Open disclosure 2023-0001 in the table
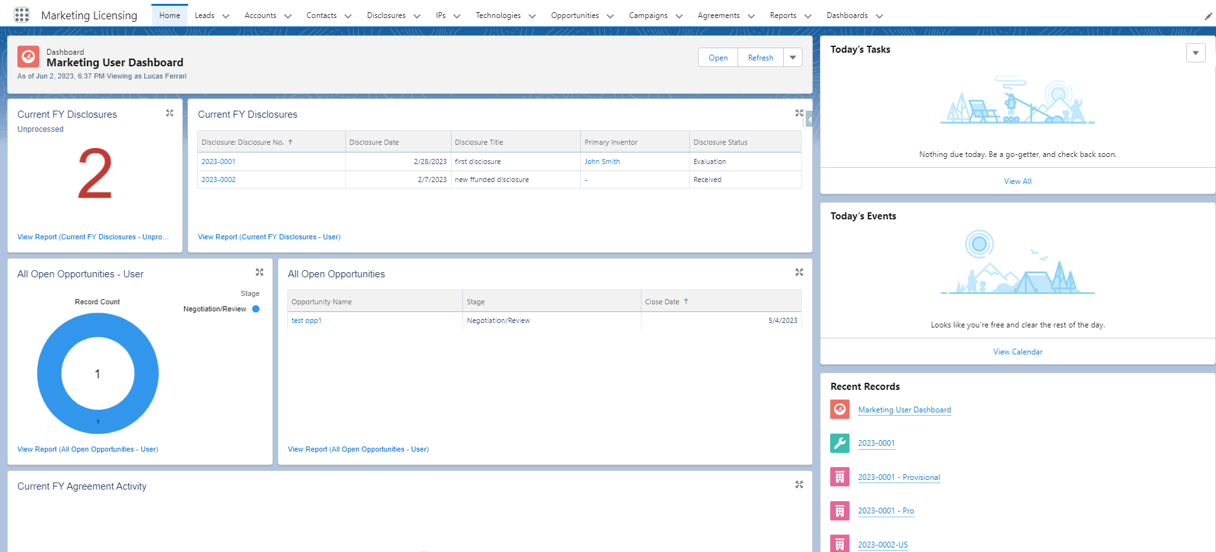The height and width of the screenshot is (552, 1216). [x=218, y=161]
